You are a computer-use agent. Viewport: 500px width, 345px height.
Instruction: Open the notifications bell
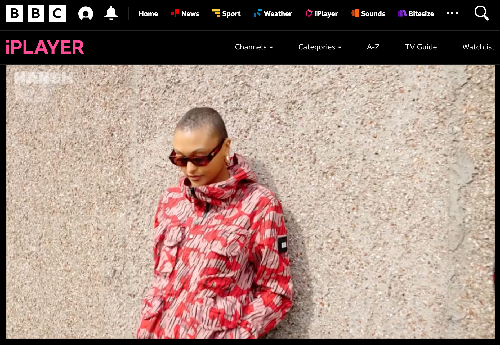[111, 13]
